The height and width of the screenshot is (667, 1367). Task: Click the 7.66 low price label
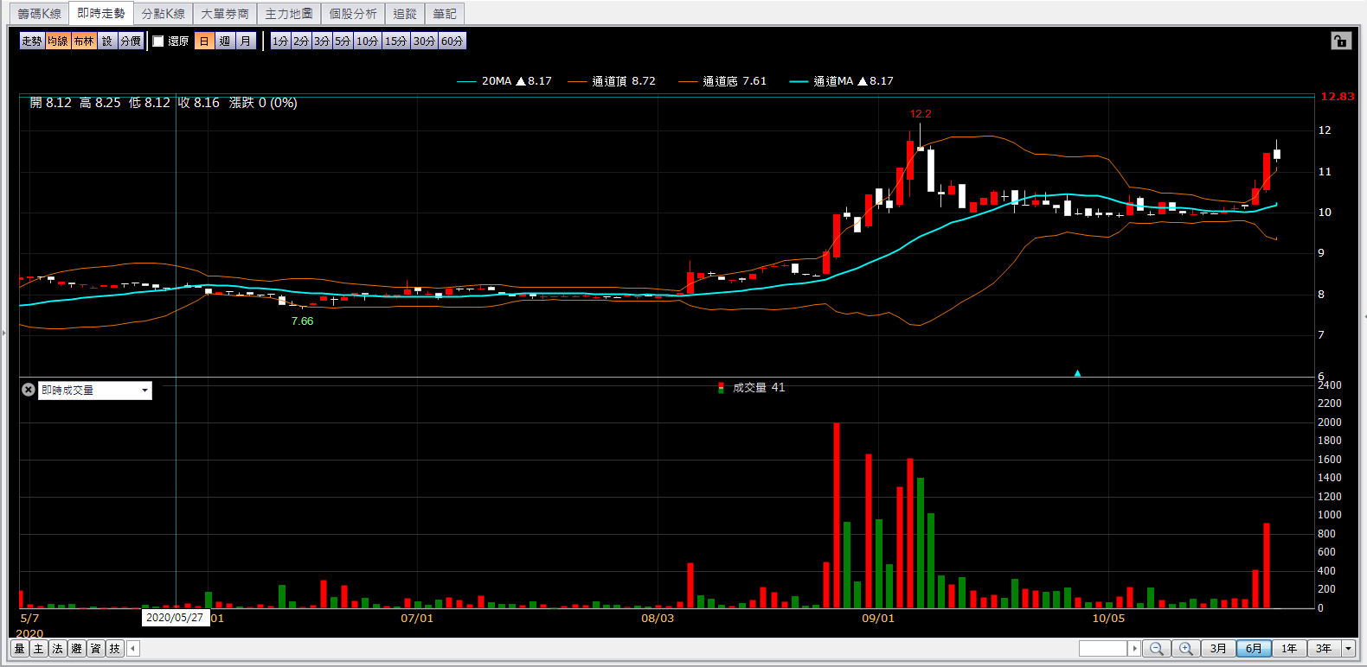[x=302, y=321]
